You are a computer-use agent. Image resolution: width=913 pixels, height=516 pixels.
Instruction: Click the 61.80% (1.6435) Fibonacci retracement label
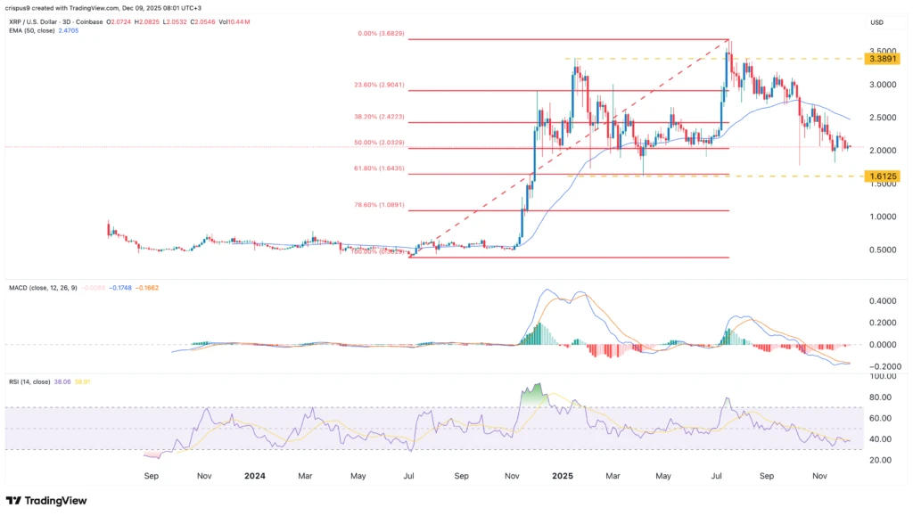coord(378,167)
